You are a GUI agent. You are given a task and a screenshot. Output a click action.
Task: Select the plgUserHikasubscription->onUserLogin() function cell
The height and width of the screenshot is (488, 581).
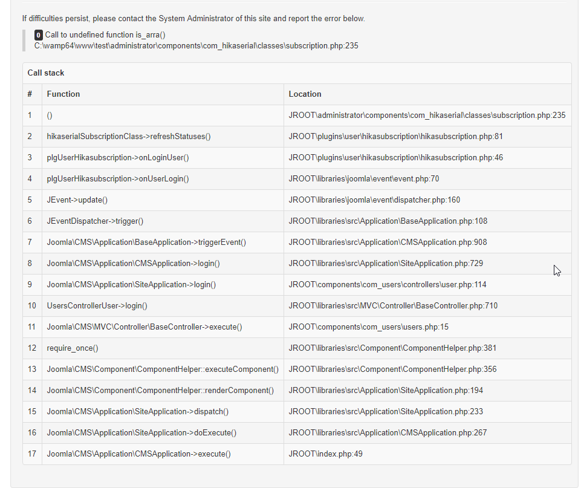pos(118,179)
